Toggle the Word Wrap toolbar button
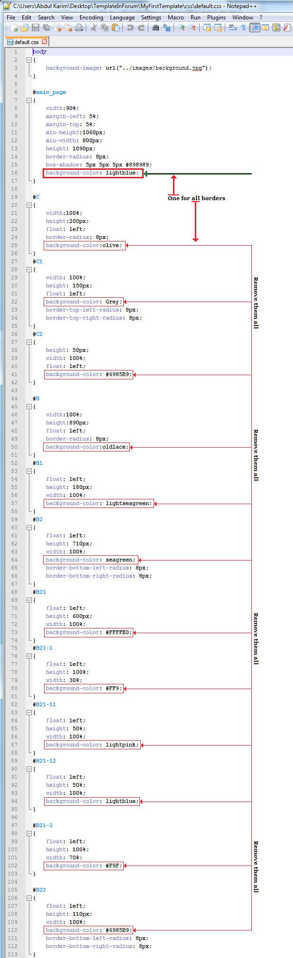The image size is (293, 958). click(x=232, y=28)
